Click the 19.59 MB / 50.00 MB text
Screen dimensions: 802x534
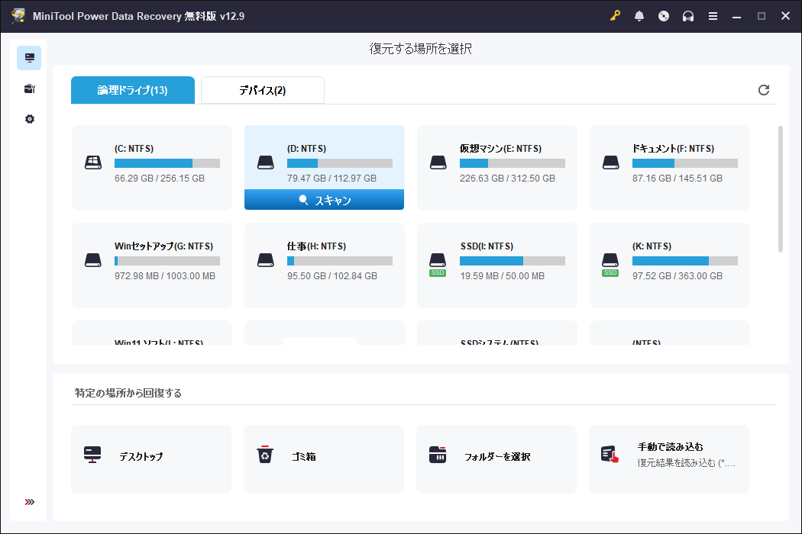click(x=503, y=276)
